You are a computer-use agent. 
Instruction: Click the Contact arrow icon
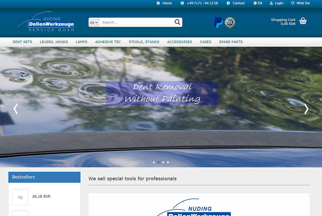[x=228, y=3]
